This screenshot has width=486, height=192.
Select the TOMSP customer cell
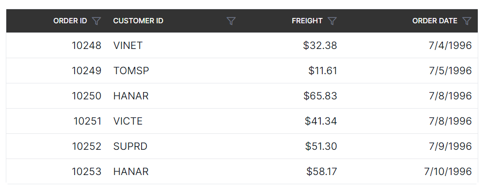[x=174, y=71]
